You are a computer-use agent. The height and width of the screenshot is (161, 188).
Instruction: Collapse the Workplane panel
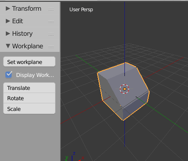(8, 46)
